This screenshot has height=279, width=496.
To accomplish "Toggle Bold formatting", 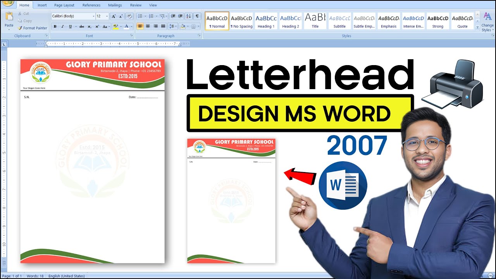I will [x=55, y=26].
